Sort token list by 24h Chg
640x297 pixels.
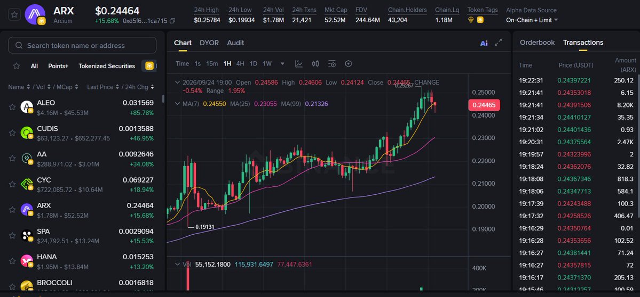tap(140, 87)
